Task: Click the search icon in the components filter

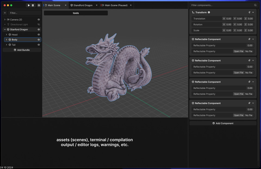Action: pyautogui.click(x=255, y=5)
